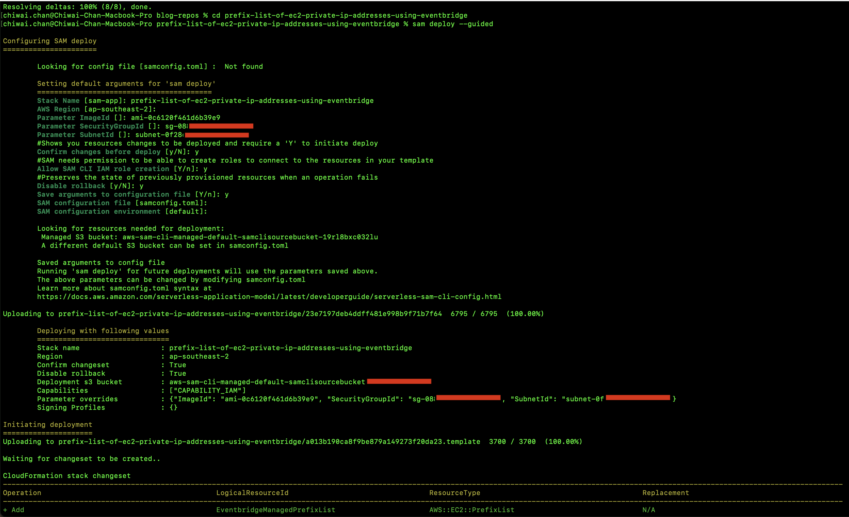Image resolution: width=849 pixels, height=517 pixels.
Task: Click the 'sam deploy --guided' command text
Action: (x=453, y=24)
